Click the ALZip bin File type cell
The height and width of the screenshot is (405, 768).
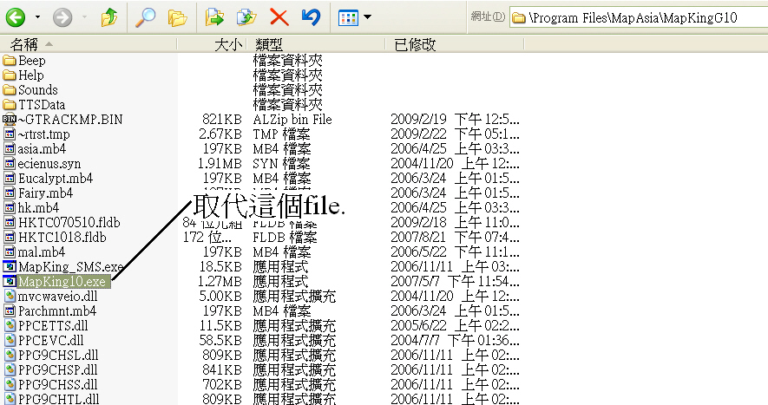click(x=292, y=119)
